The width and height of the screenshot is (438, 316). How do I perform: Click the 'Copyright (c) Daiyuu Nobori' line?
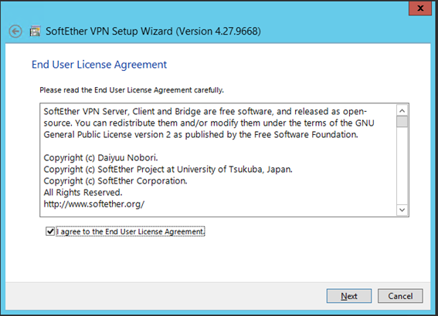coord(101,158)
